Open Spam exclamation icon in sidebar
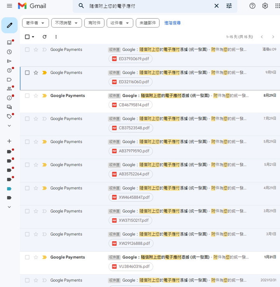This screenshot has width=280, height=287. coord(9,70)
